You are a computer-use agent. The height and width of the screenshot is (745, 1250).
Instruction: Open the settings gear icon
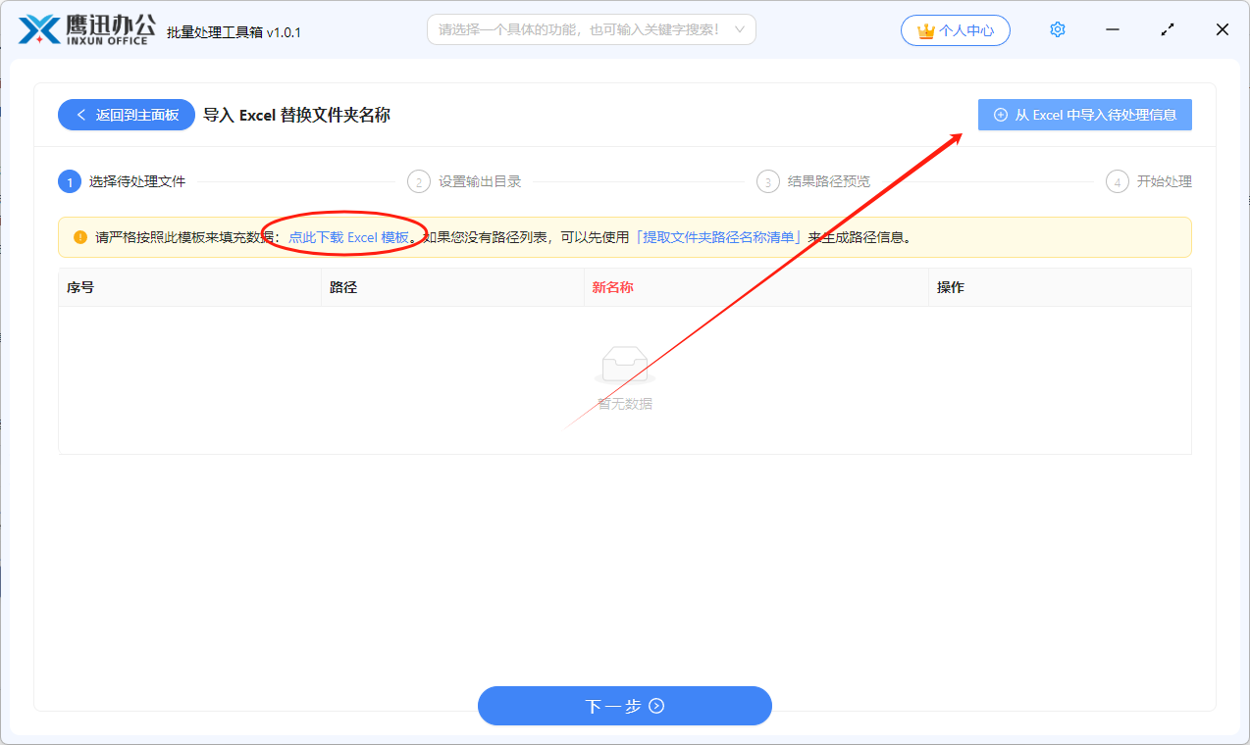pos(1057,28)
